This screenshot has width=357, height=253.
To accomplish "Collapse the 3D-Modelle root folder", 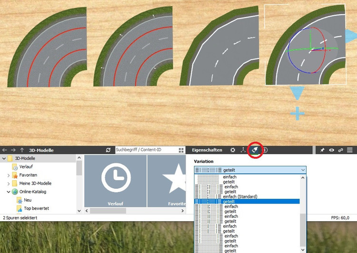I will click(4, 158).
